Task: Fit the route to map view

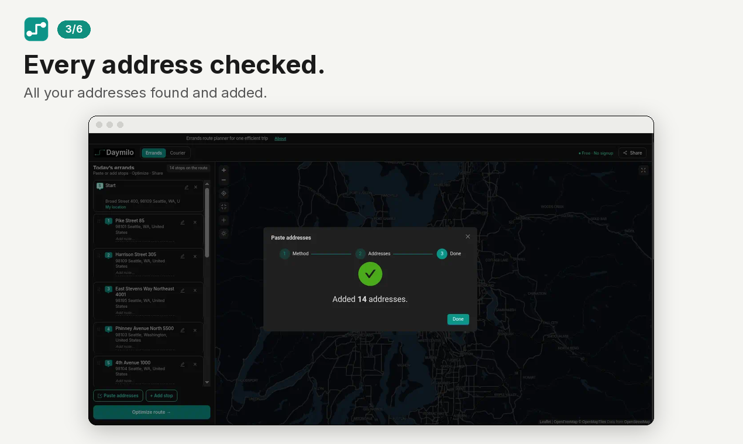Action: pyautogui.click(x=223, y=207)
